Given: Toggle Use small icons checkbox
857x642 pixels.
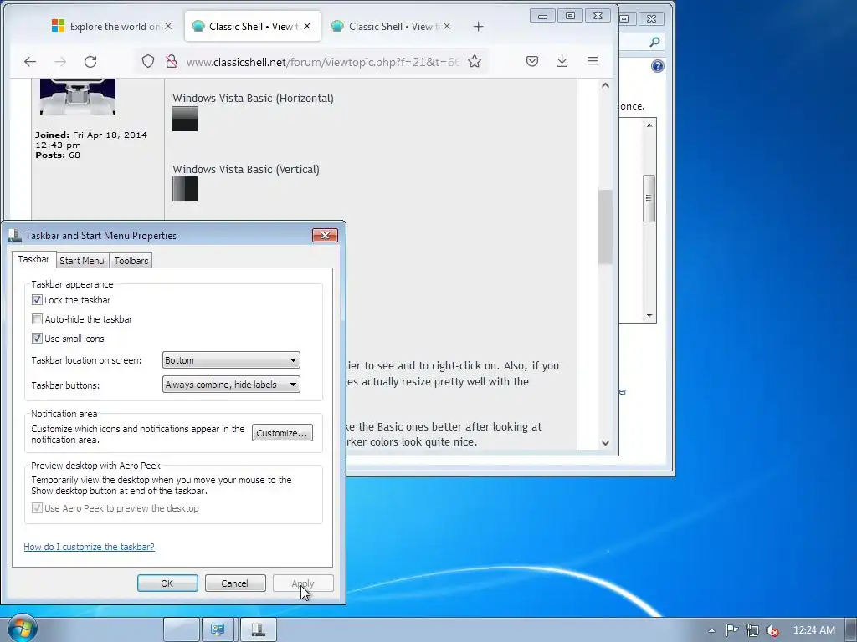Looking at the screenshot, I should pos(37,338).
